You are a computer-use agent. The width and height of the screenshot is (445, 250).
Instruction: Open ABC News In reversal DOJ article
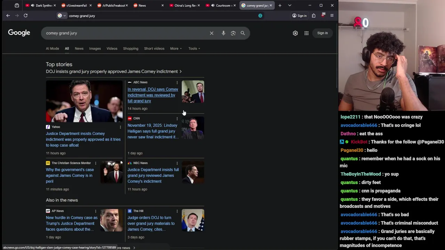click(x=153, y=95)
